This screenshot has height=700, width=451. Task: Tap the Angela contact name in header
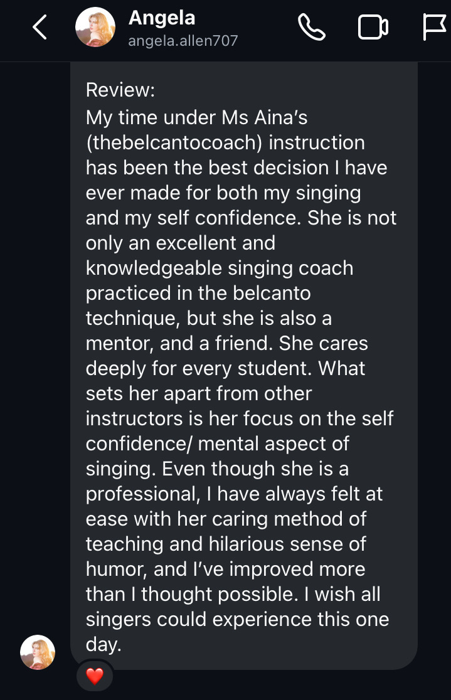pyautogui.click(x=162, y=18)
